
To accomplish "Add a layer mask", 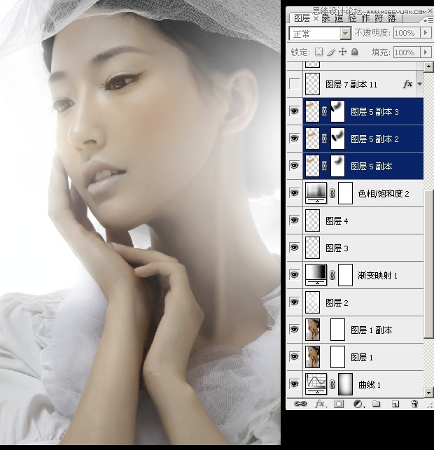I will point(339,404).
